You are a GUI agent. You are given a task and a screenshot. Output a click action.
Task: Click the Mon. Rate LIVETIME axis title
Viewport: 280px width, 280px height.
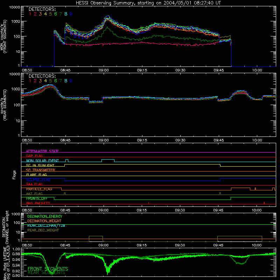pos(6,263)
